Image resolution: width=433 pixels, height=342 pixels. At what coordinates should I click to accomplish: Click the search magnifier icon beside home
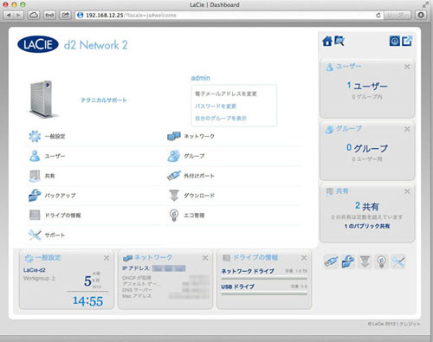[x=339, y=41]
